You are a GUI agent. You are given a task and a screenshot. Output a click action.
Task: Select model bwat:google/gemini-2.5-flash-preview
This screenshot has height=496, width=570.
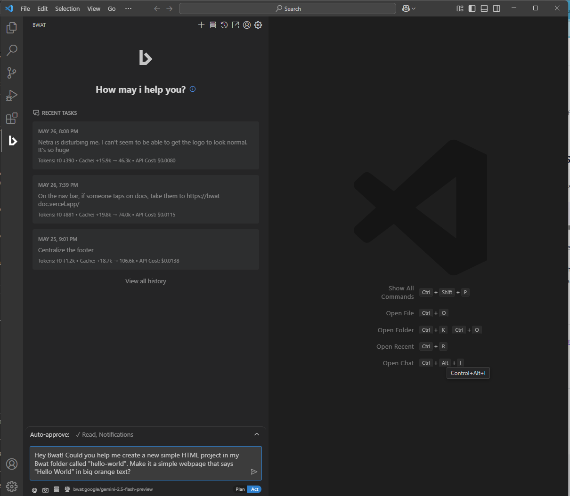[x=113, y=489]
